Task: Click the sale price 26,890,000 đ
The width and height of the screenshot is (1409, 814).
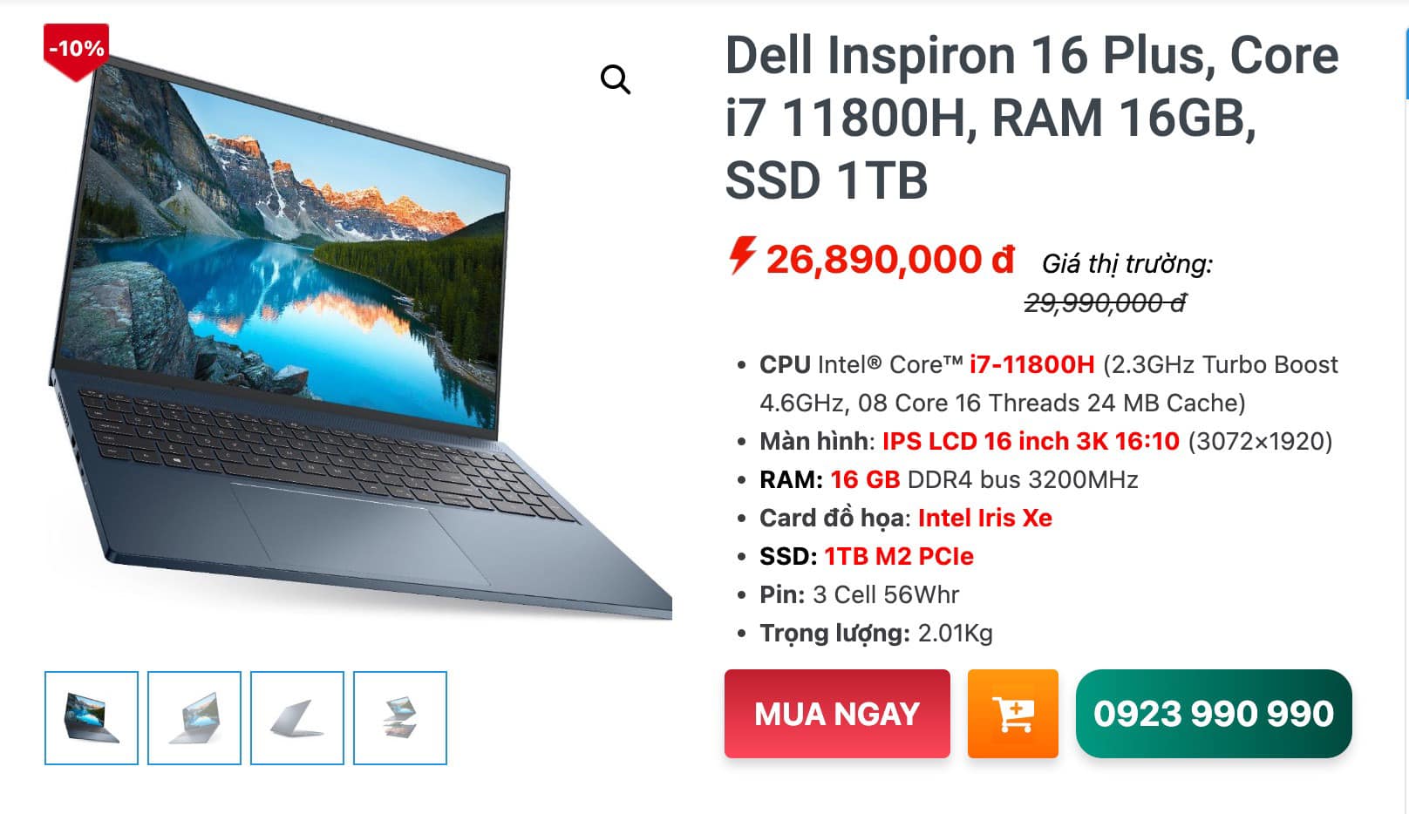Action: (x=890, y=259)
